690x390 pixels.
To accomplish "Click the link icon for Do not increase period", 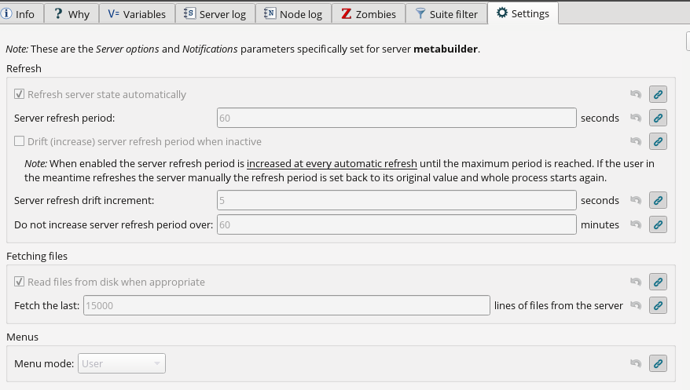I will [659, 225].
